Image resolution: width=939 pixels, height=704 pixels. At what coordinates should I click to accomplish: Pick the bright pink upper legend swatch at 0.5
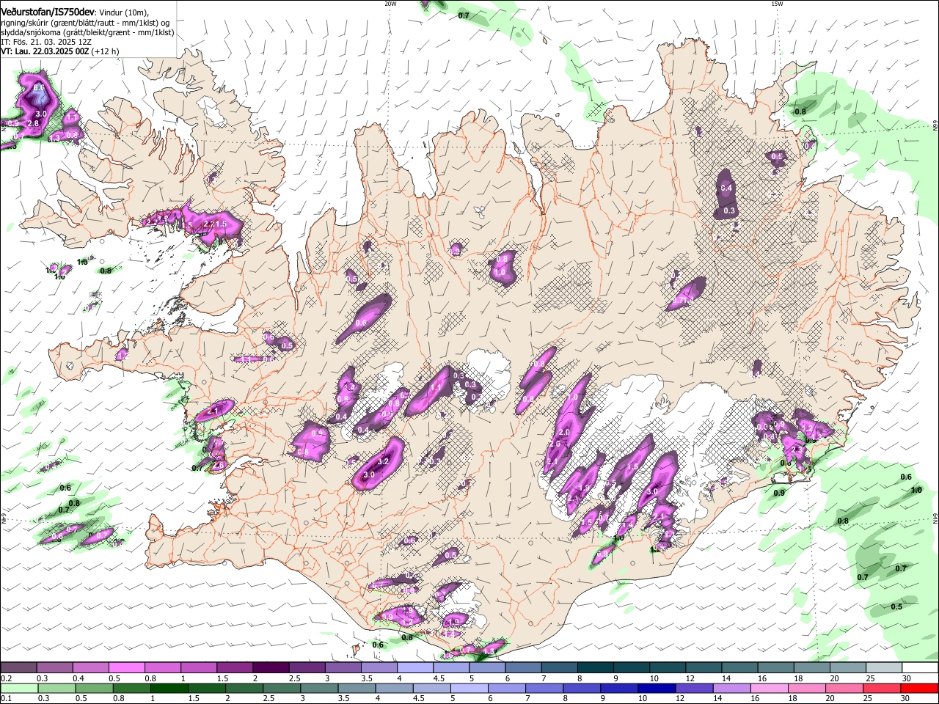tap(126, 668)
